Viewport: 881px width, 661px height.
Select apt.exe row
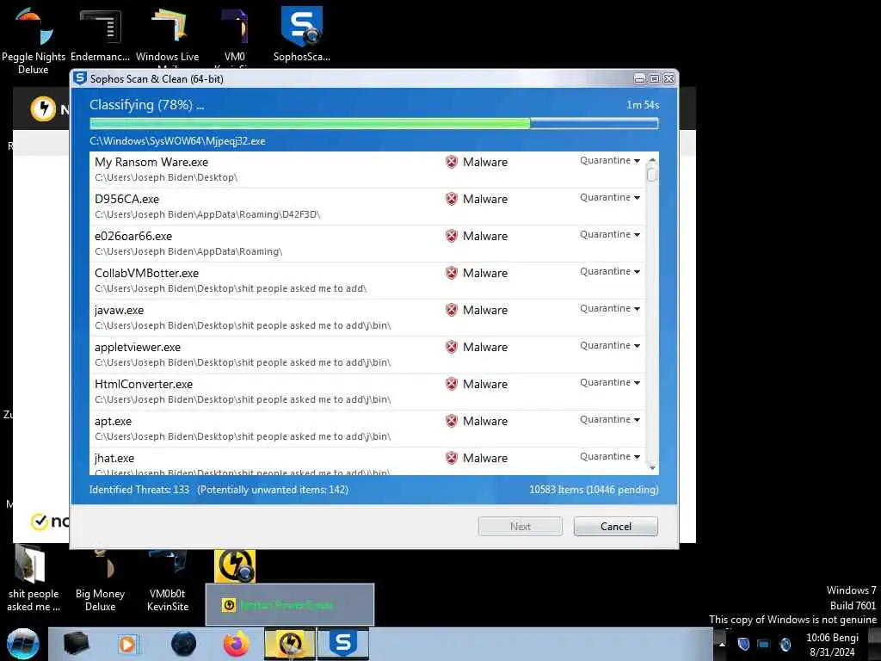click(367, 429)
